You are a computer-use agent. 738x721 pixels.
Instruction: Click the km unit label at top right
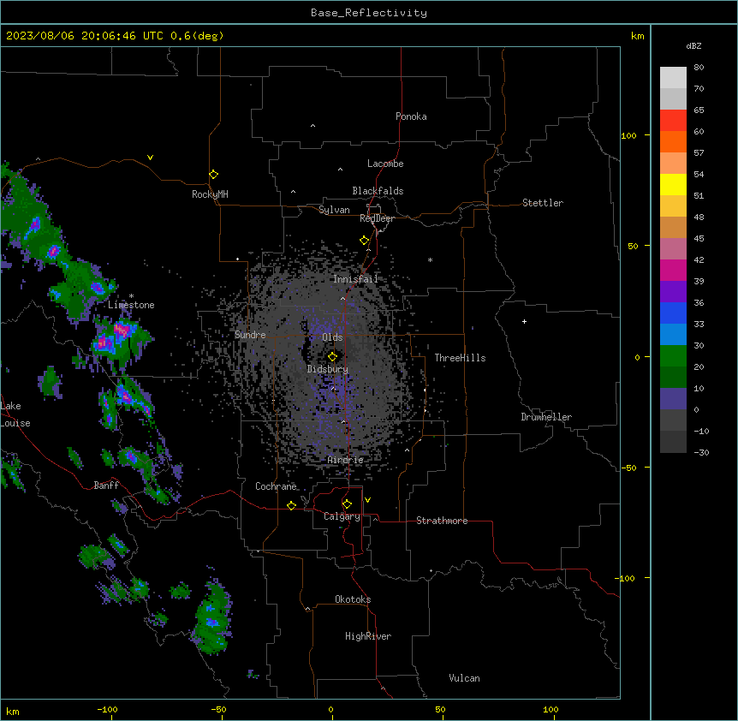637,36
